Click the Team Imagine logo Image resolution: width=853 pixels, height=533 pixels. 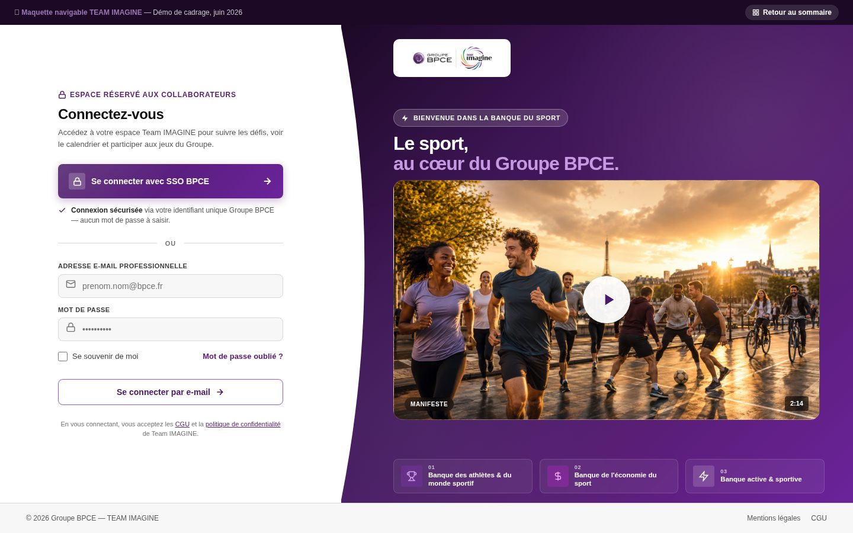[x=477, y=58]
